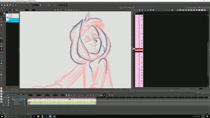The width and height of the screenshot is (210, 118).
Task: Open the Windows Start menu
Action: tap(2, 116)
